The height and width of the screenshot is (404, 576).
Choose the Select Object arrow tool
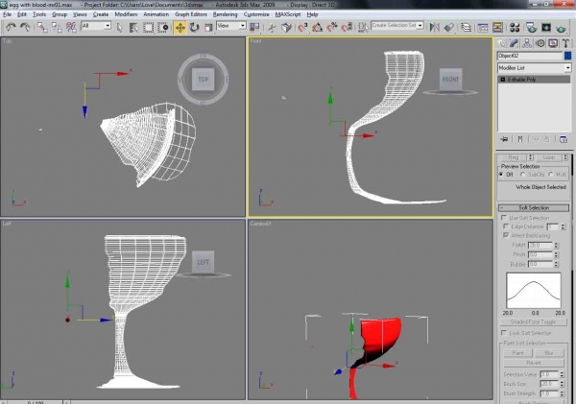119,28
